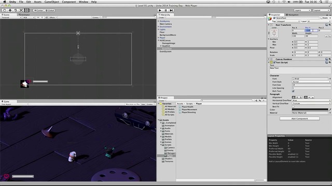Open the Component menu
This screenshot has height=186, width=332.
(x=69, y=2)
